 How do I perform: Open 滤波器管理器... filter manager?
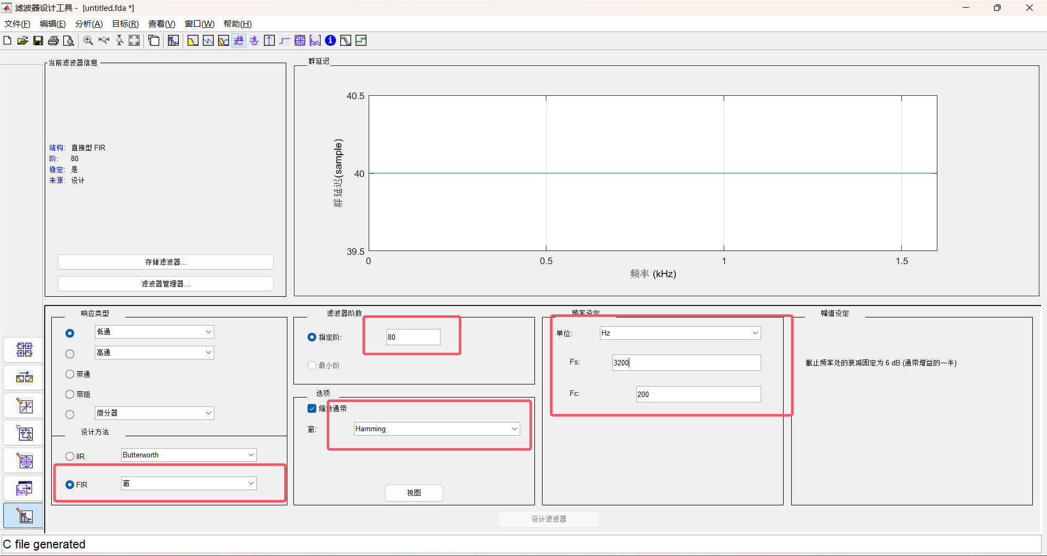[166, 284]
